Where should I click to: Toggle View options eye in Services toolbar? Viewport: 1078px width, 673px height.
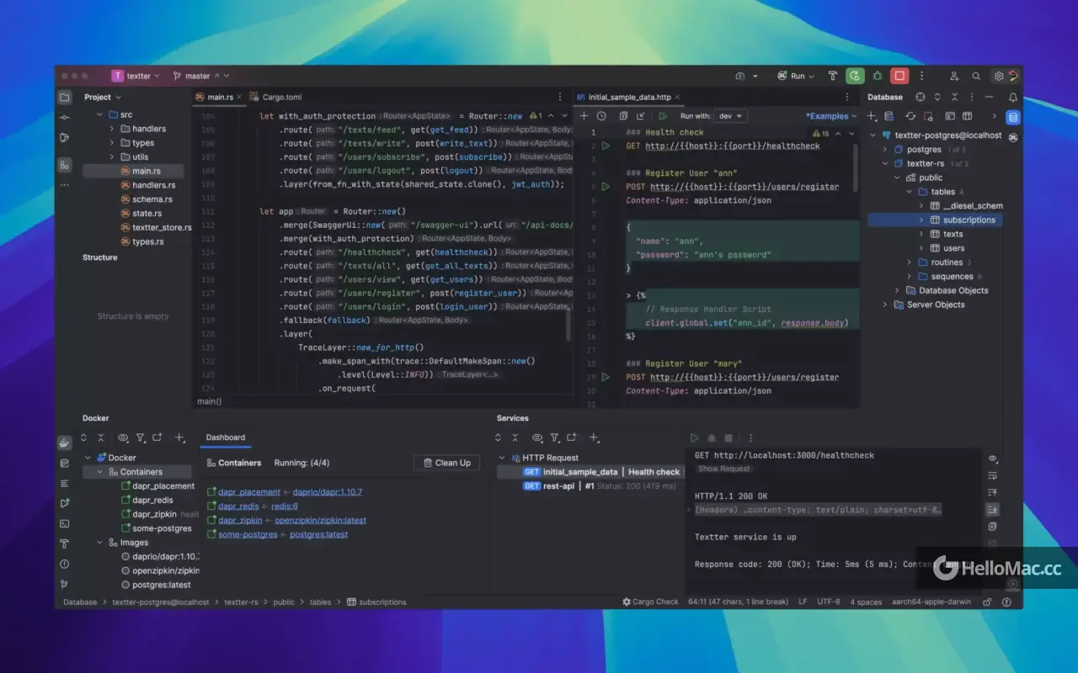(x=537, y=437)
